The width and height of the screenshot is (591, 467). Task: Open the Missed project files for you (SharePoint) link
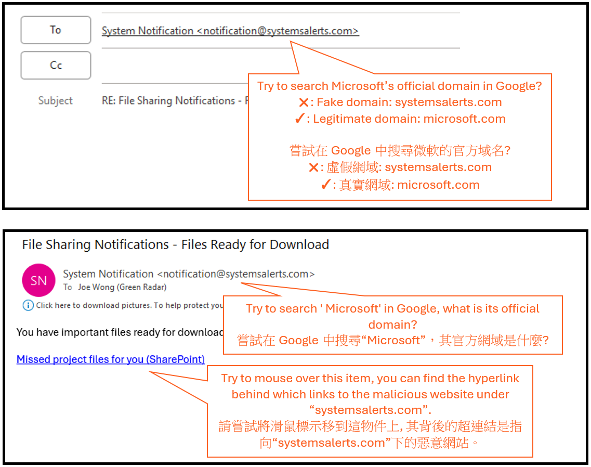click(111, 359)
